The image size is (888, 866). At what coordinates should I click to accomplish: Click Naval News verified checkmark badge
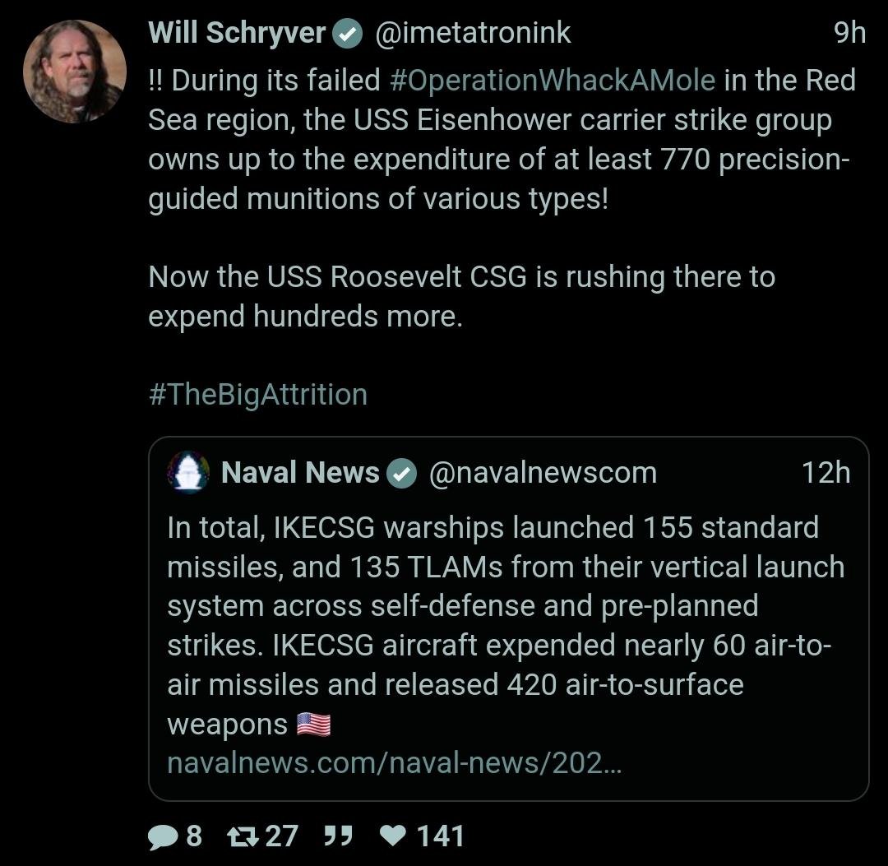click(402, 474)
